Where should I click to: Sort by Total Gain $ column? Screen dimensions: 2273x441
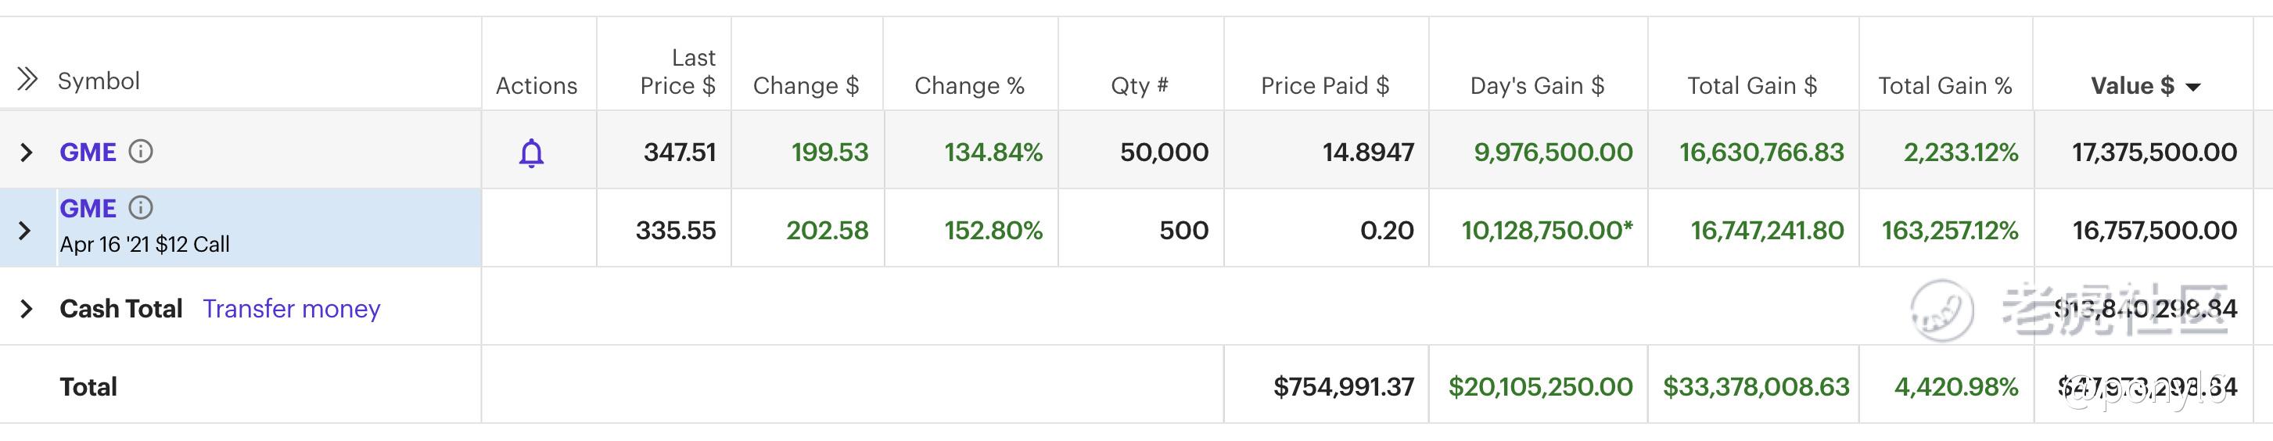(1751, 85)
